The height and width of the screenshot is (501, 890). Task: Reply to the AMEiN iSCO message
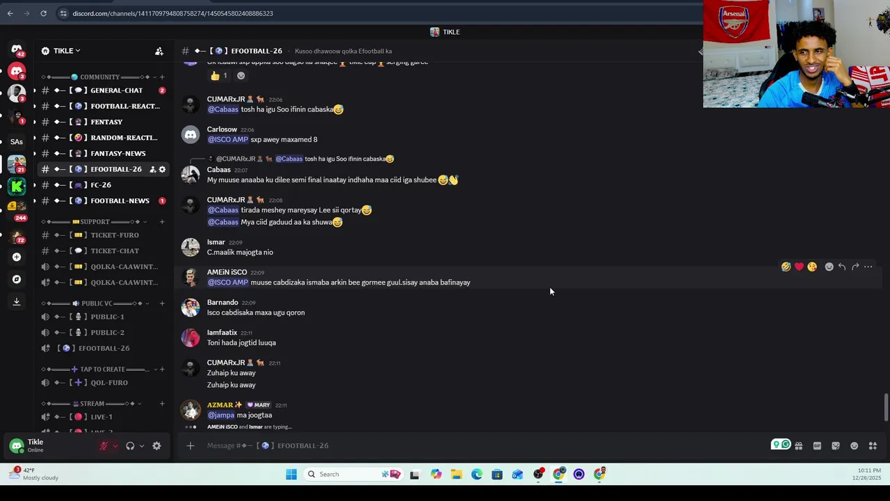(842, 267)
